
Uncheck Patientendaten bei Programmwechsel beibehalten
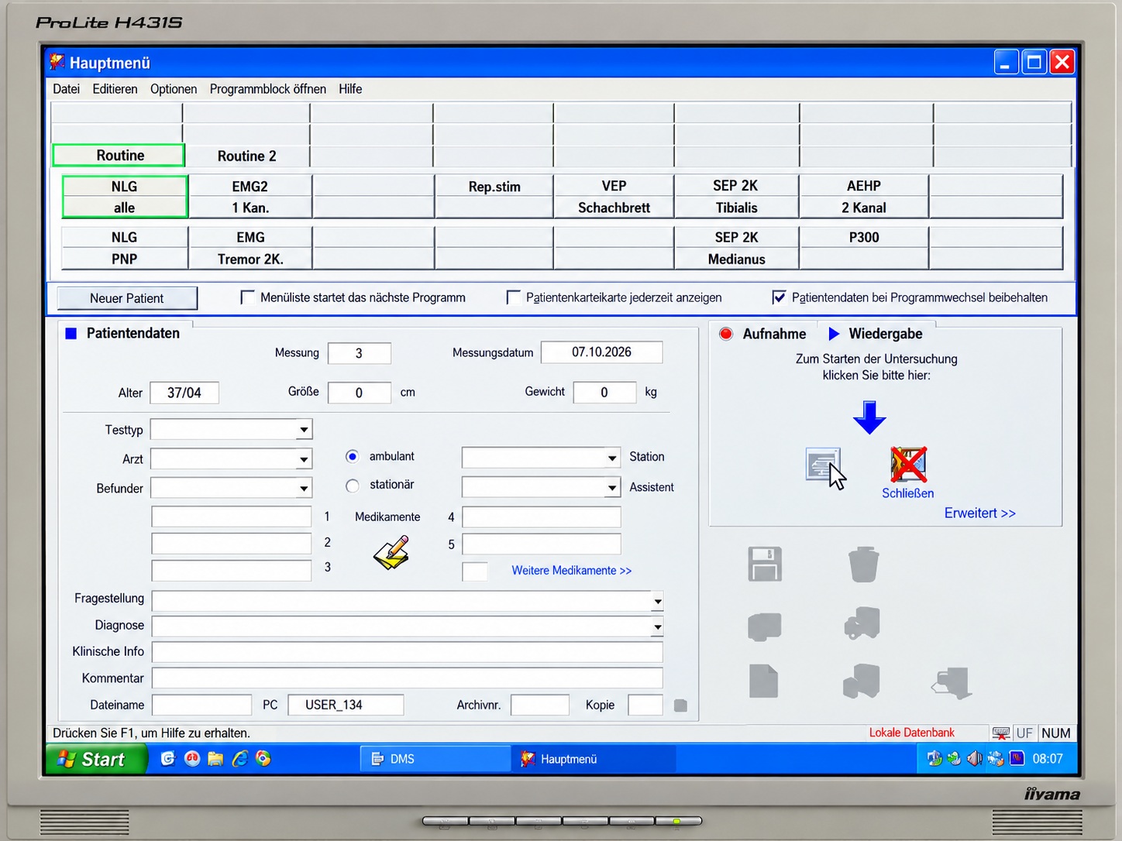pos(780,297)
